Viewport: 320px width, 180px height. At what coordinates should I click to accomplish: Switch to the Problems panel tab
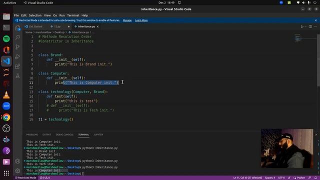pos(32,134)
